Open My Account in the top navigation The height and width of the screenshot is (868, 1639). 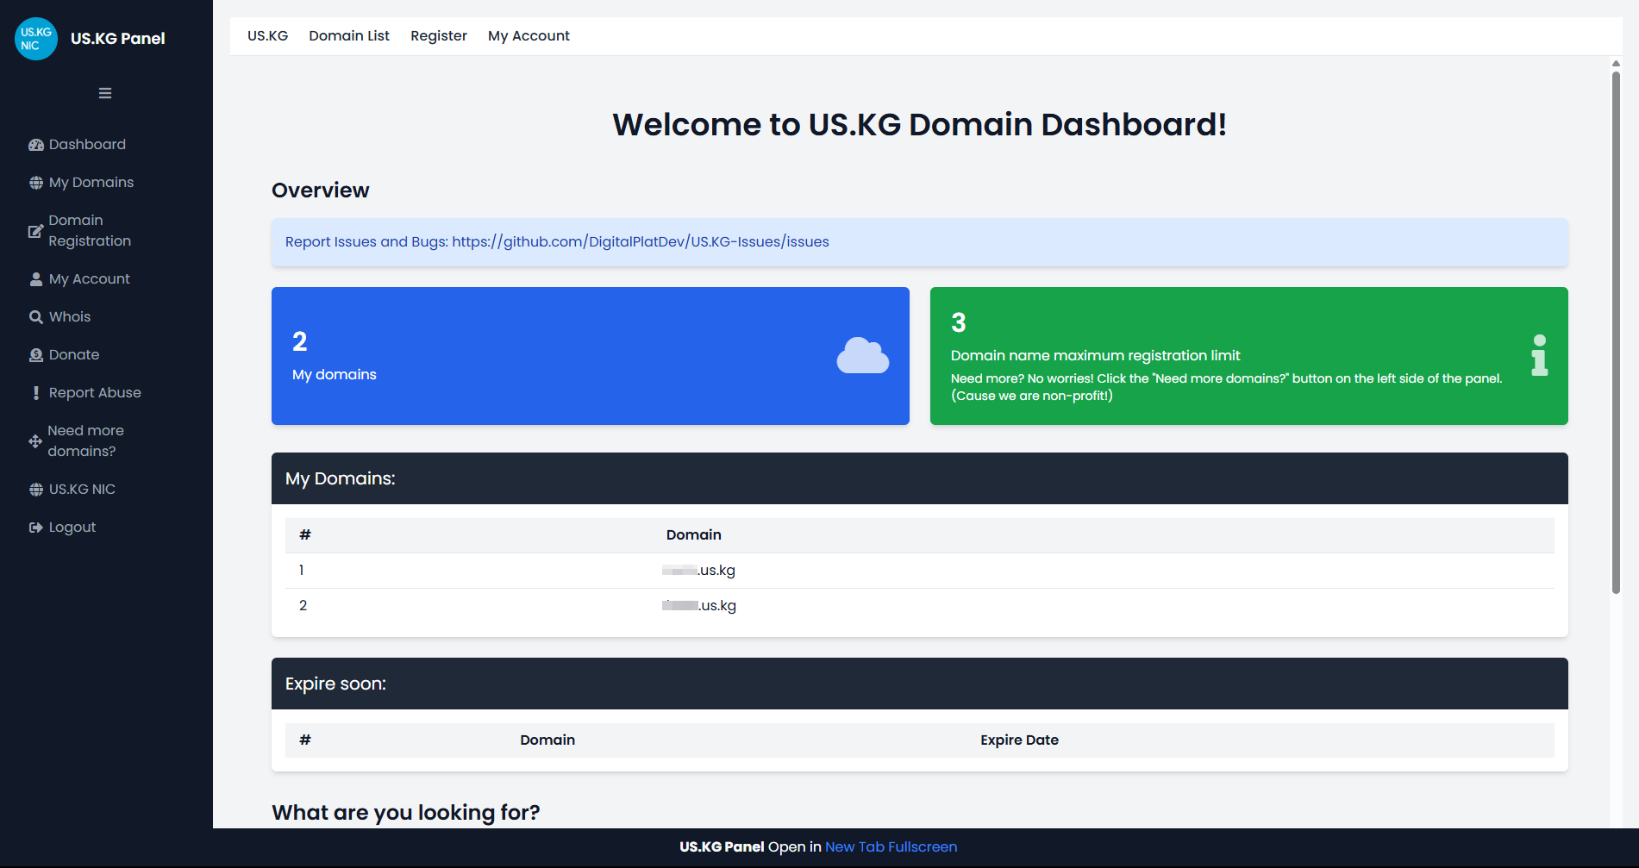pos(529,36)
